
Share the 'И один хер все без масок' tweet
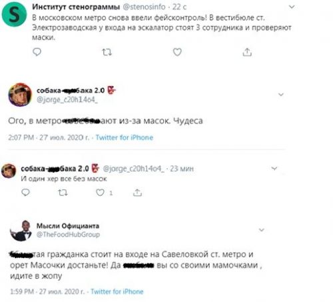[x=137, y=193]
